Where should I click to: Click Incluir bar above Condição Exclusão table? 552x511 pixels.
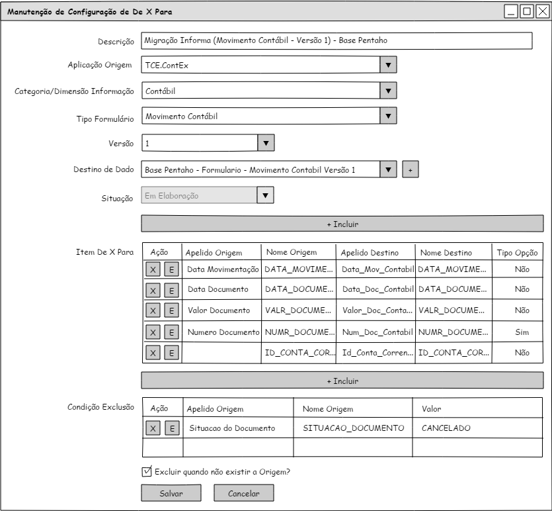pyautogui.click(x=342, y=381)
